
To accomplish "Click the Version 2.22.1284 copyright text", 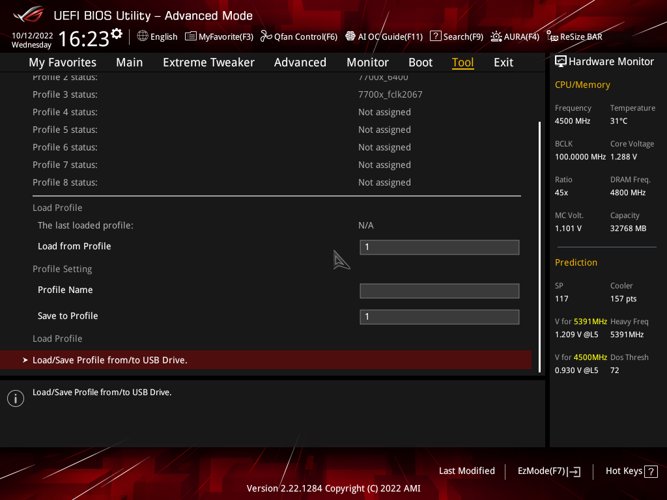I will [x=333, y=488].
